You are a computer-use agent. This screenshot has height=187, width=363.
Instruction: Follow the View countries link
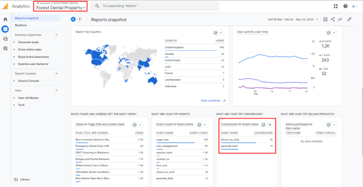[x=213, y=100]
